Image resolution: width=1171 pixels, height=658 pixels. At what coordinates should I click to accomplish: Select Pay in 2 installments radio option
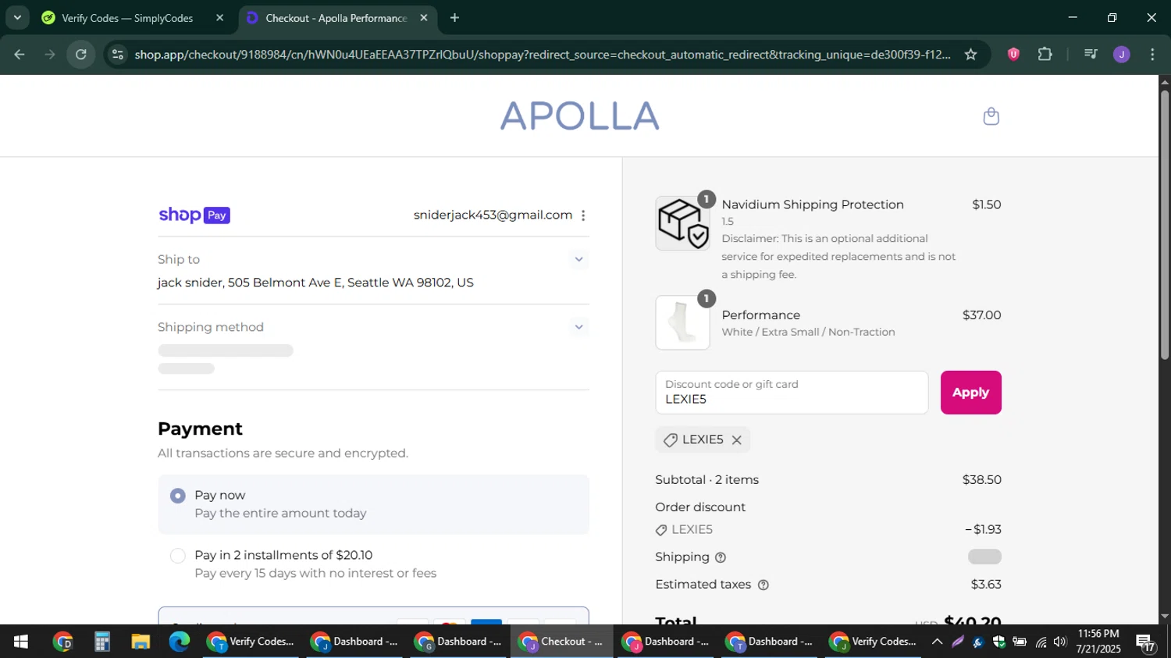point(178,556)
